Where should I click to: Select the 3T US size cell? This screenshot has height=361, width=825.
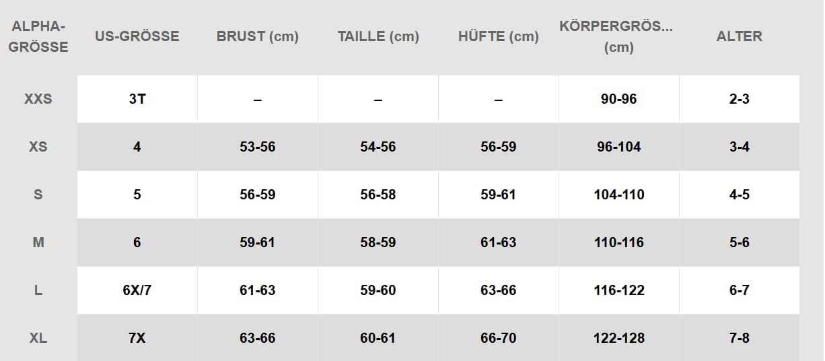137,99
